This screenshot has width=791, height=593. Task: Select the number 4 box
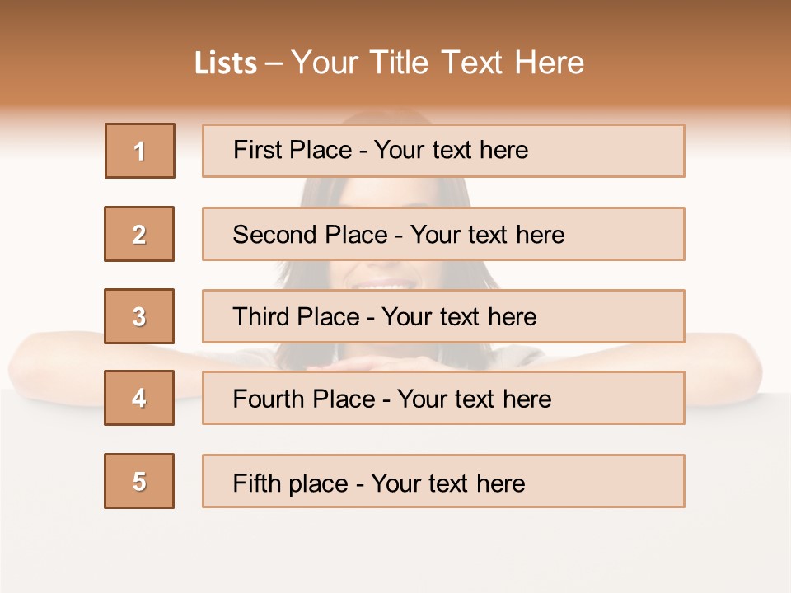coord(139,398)
